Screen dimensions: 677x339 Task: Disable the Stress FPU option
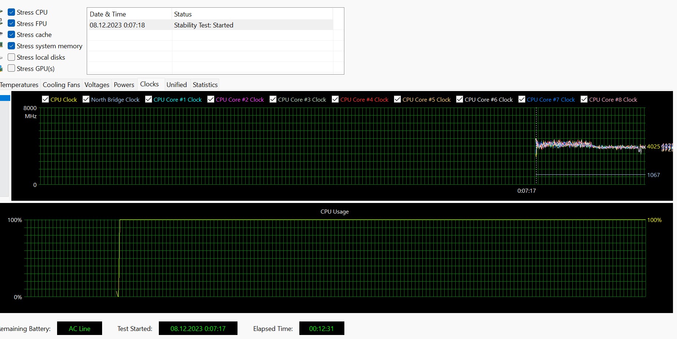tap(11, 24)
